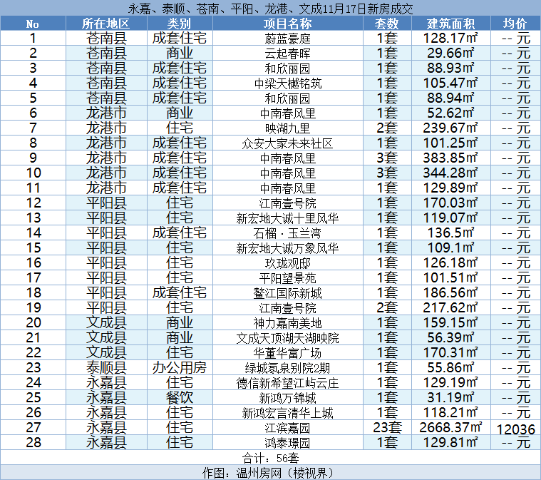Click area value 88.94㎡
The height and width of the screenshot is (480, 541).
(450, 98)
